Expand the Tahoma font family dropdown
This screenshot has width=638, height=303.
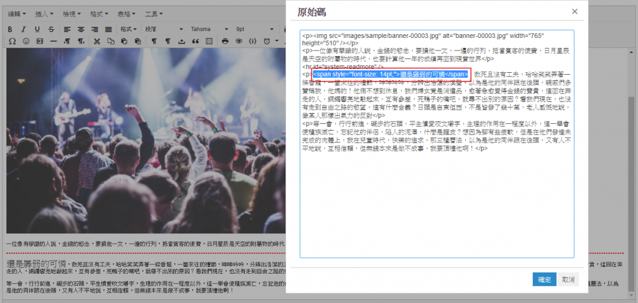209,29
